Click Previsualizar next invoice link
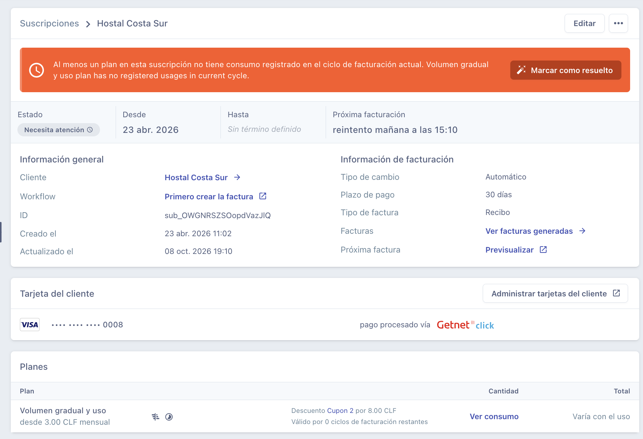This screenshot has width=643, height=439. pyautogui.click(x=510, y=250)
